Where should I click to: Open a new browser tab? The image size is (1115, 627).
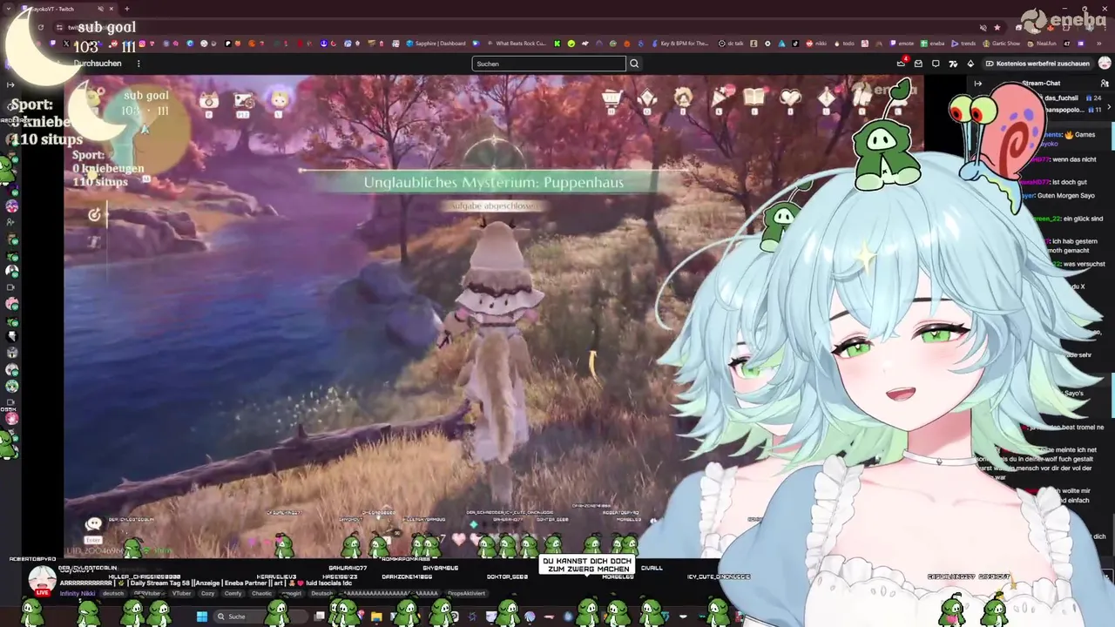coord(127,9)
